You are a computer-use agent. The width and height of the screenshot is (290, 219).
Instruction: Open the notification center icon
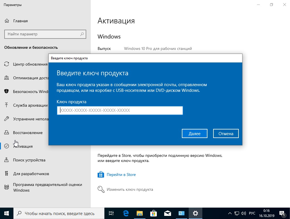pos(282,214)
